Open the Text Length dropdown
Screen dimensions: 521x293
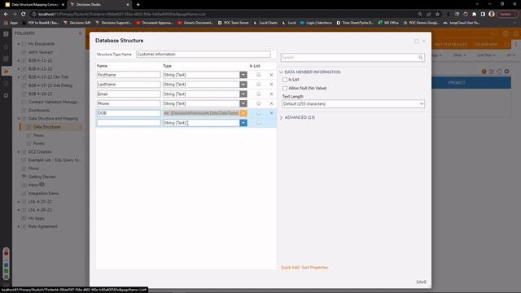[353, 104]
